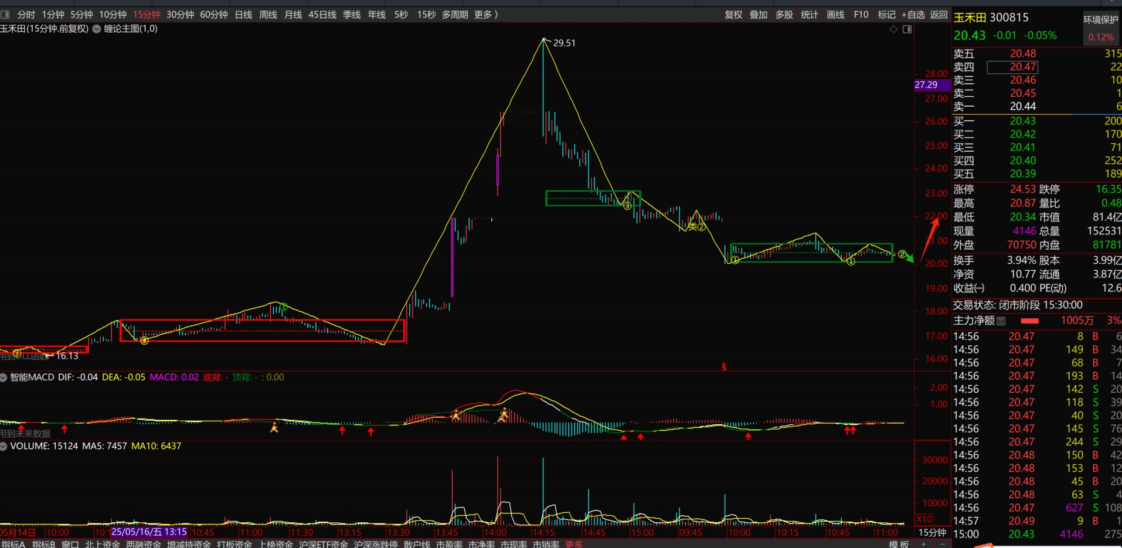The width and height of the screenshot is (1122, 548).
Task: Toggle side panel icon at chart top-right
Action: click(x=907, y=29)
